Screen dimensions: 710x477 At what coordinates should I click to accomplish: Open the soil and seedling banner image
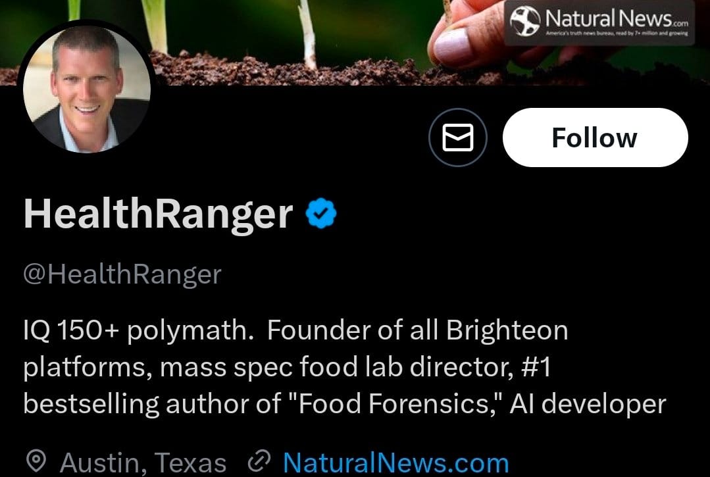[263, 39]
